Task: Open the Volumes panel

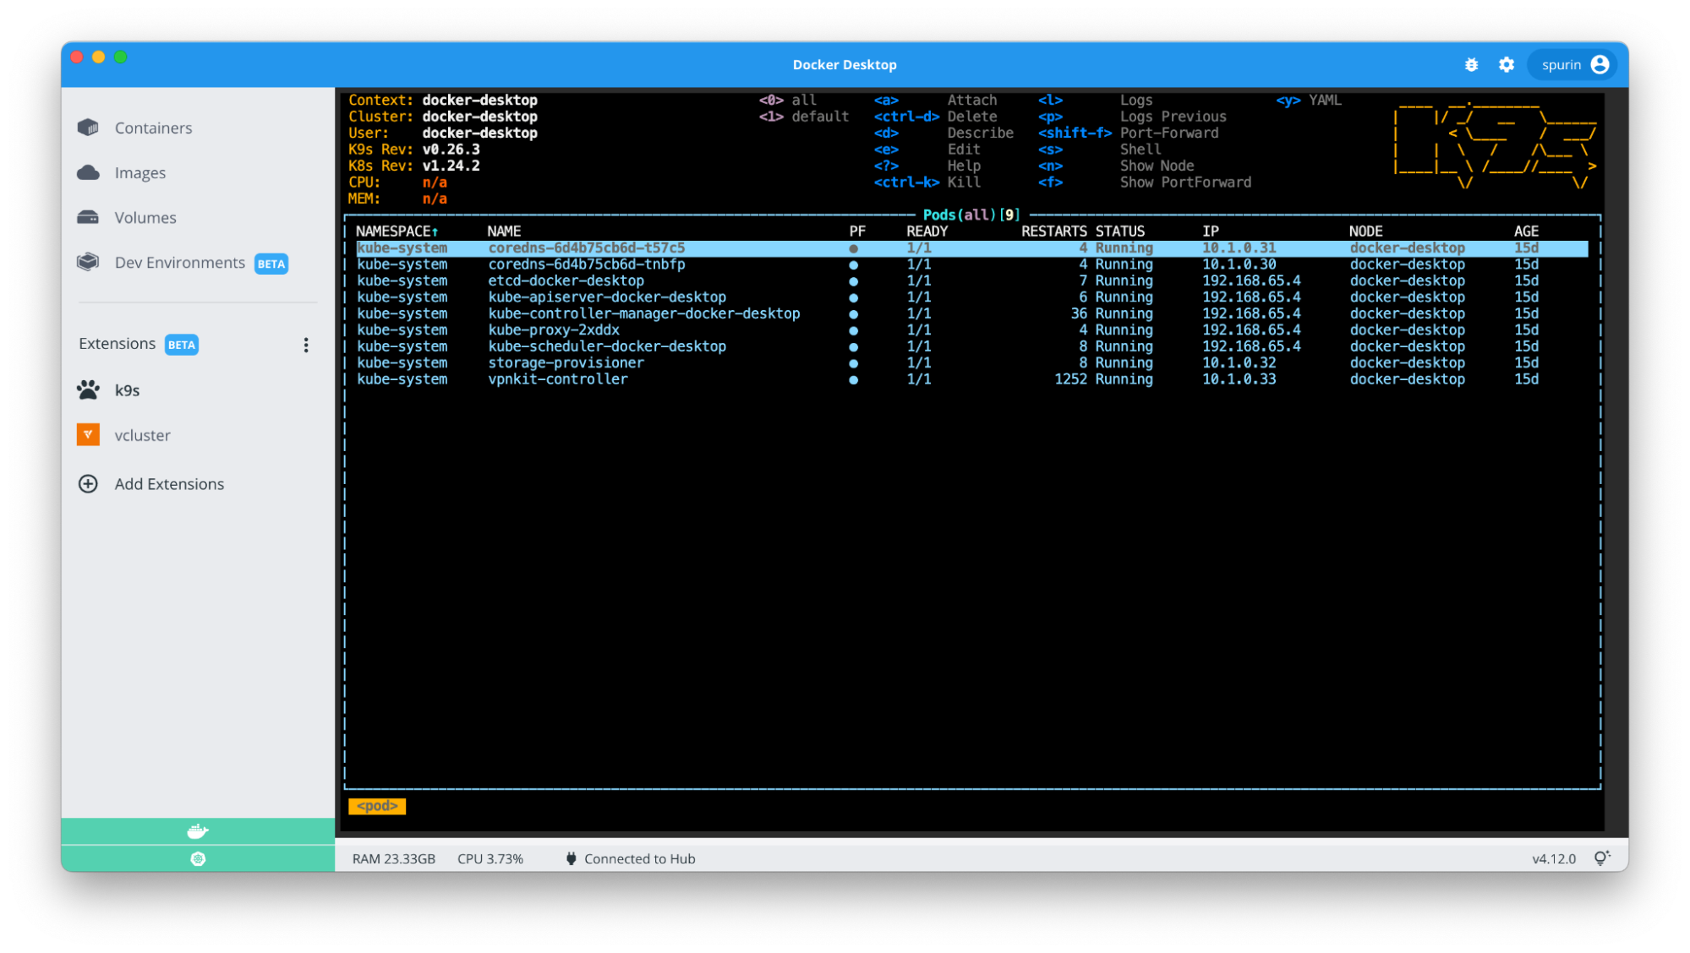Action: pyautogui.click(x=145, y=217)
